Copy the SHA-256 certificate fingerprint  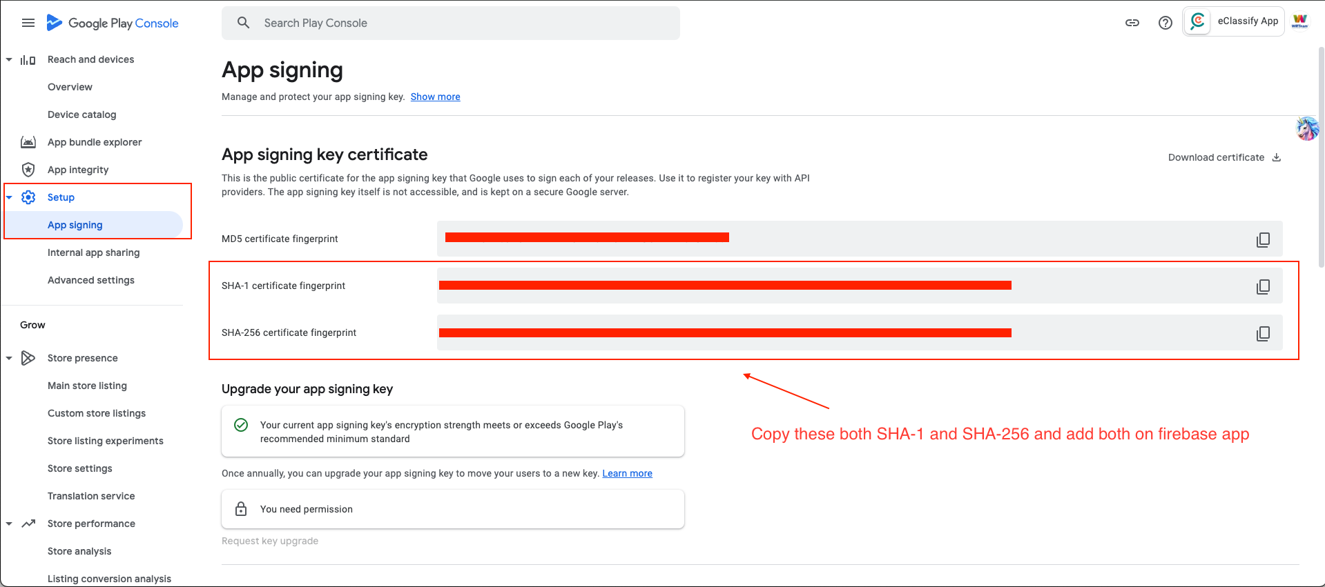(x=1263, y=333)
